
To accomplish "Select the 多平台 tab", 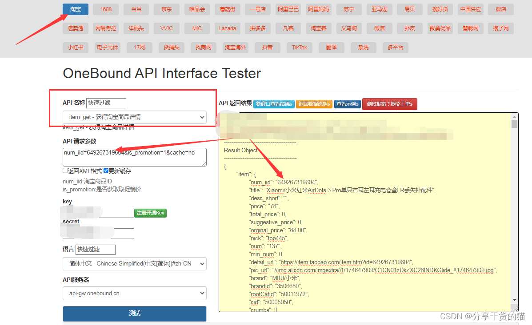I will 395,48.
